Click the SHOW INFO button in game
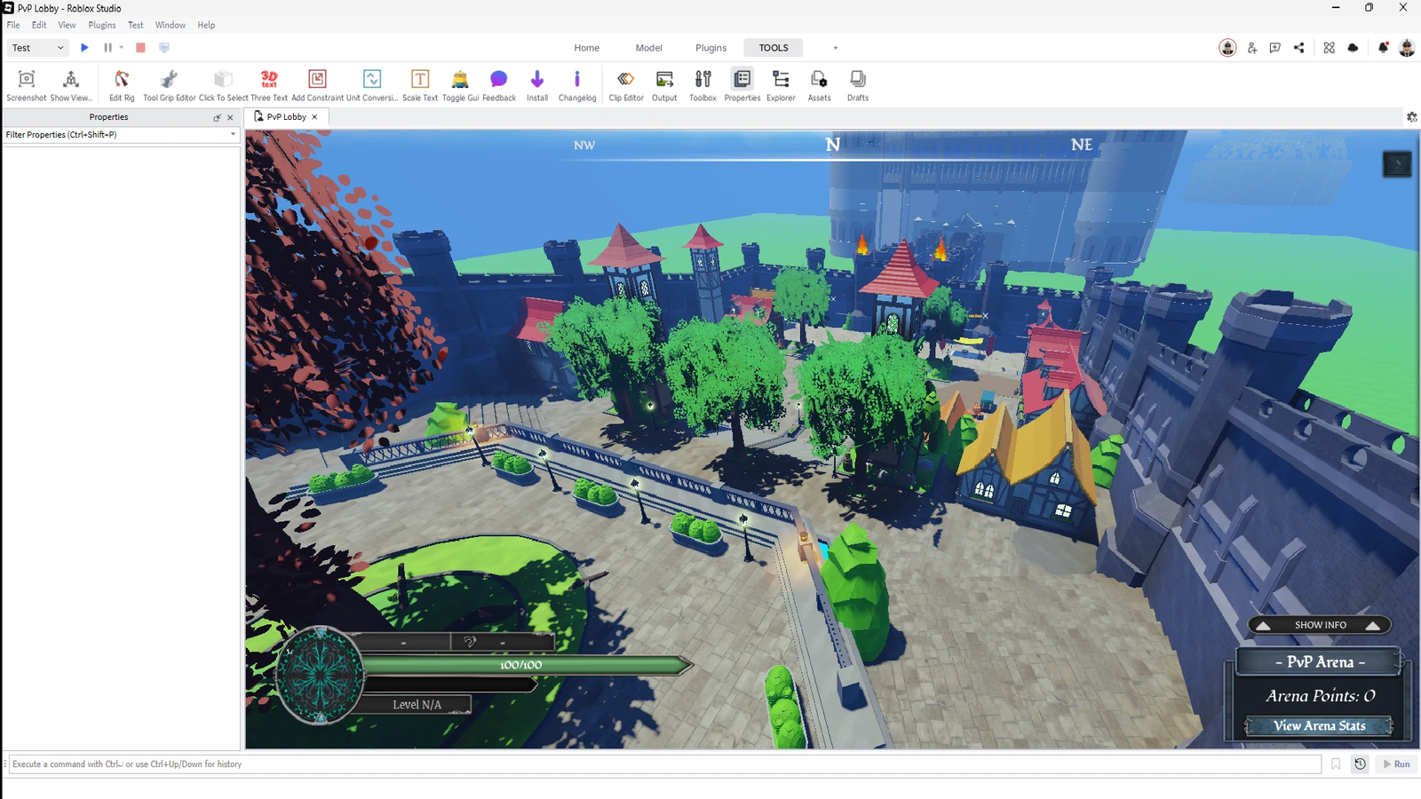 [x=1320, y=625]
